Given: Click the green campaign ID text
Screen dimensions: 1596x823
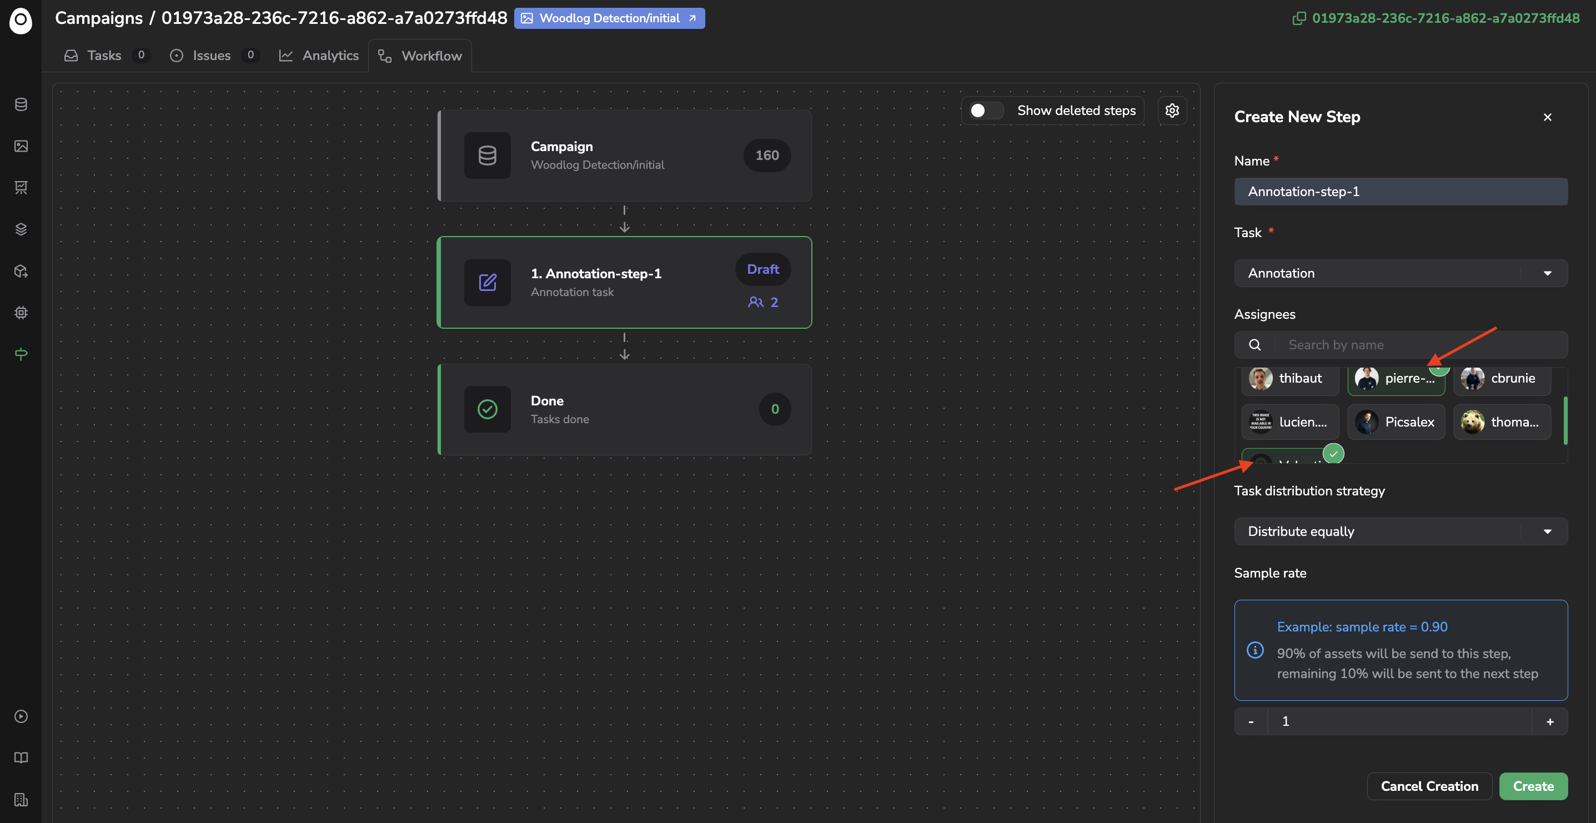Looking at the screenshot, I should tap(1446, 18).
